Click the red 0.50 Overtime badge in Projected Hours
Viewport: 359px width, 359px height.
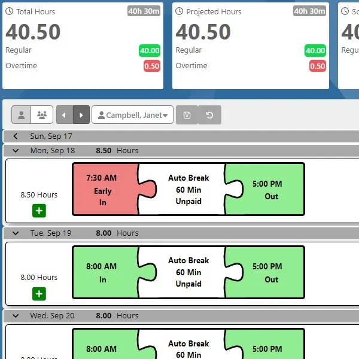[x=317, y=66]
